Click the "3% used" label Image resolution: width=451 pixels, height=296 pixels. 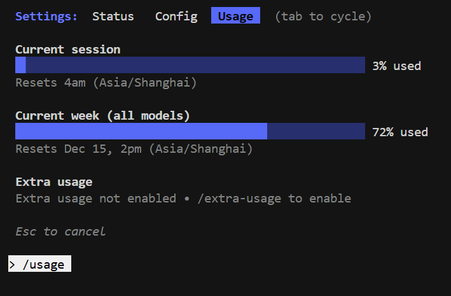396,66
